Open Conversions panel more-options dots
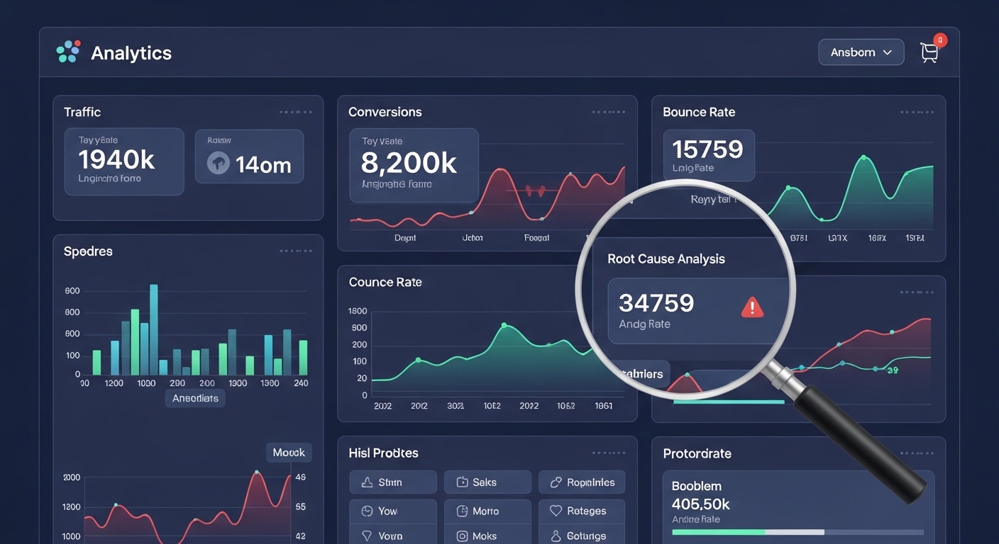Image resolution: width=999 pixels, height=544 pixels. pos(608,112)
